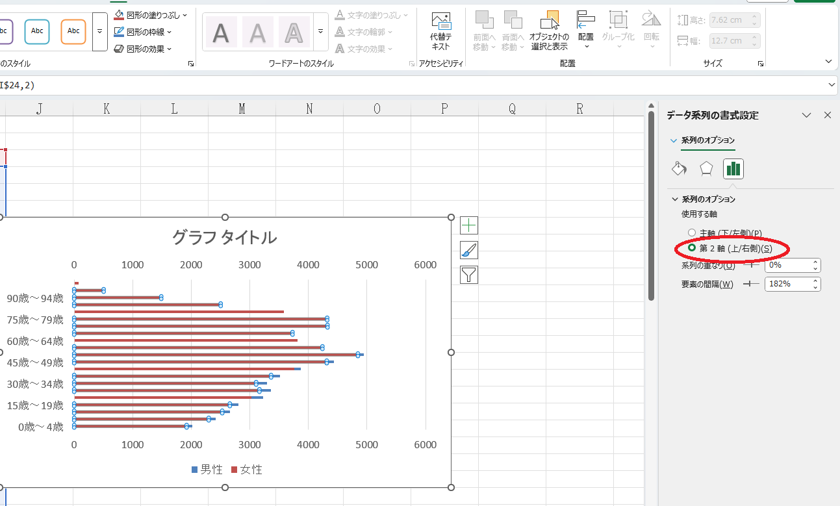Click the 代替テキスト alt text icon
Viewport: 840px width, 506px height.
pyautogui.click(x=440, y=21)
